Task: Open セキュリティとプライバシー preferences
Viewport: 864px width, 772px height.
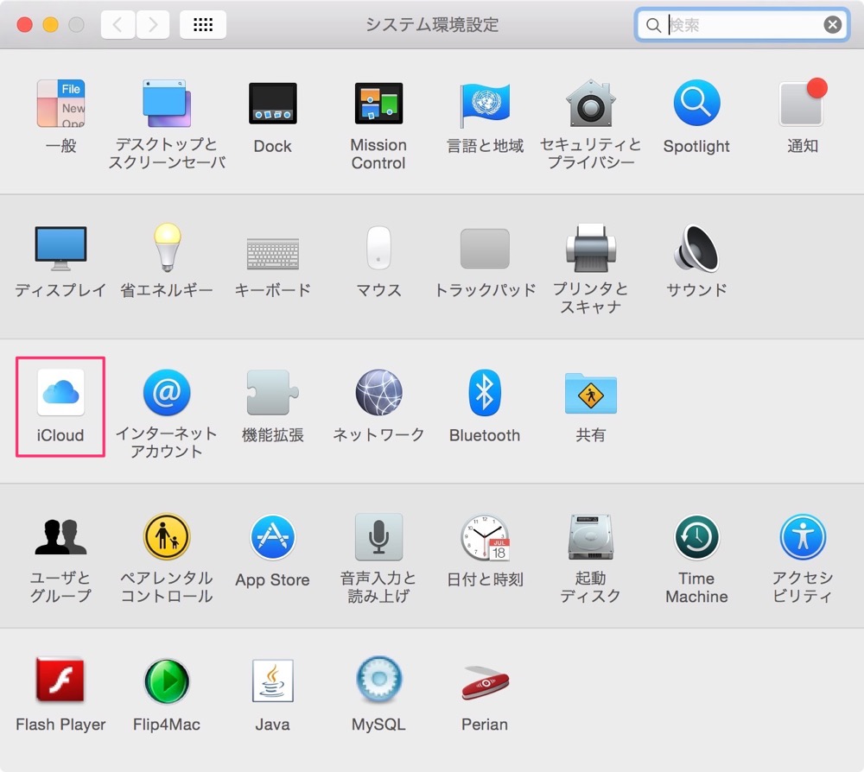Action: click(591, 104)
